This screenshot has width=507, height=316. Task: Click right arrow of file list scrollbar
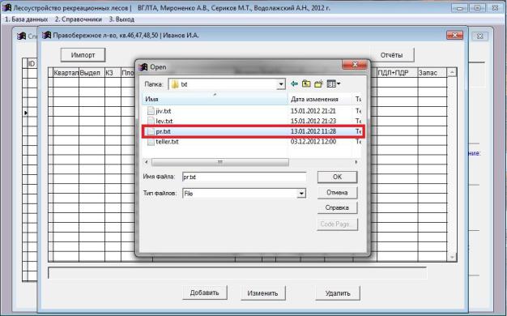[x=356, y=162]
